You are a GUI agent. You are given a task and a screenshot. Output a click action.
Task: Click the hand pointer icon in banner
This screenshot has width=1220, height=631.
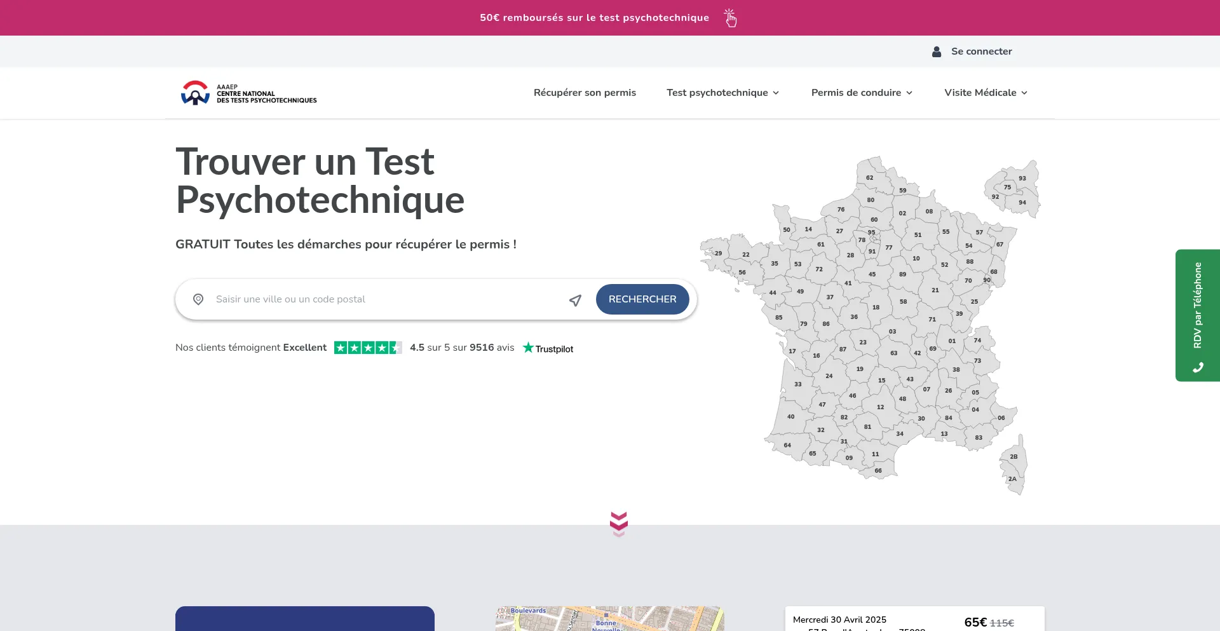pos(730,18)
